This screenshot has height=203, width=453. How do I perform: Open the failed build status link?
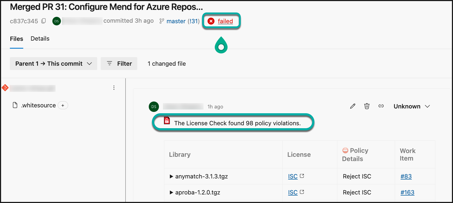coord(225,21)
